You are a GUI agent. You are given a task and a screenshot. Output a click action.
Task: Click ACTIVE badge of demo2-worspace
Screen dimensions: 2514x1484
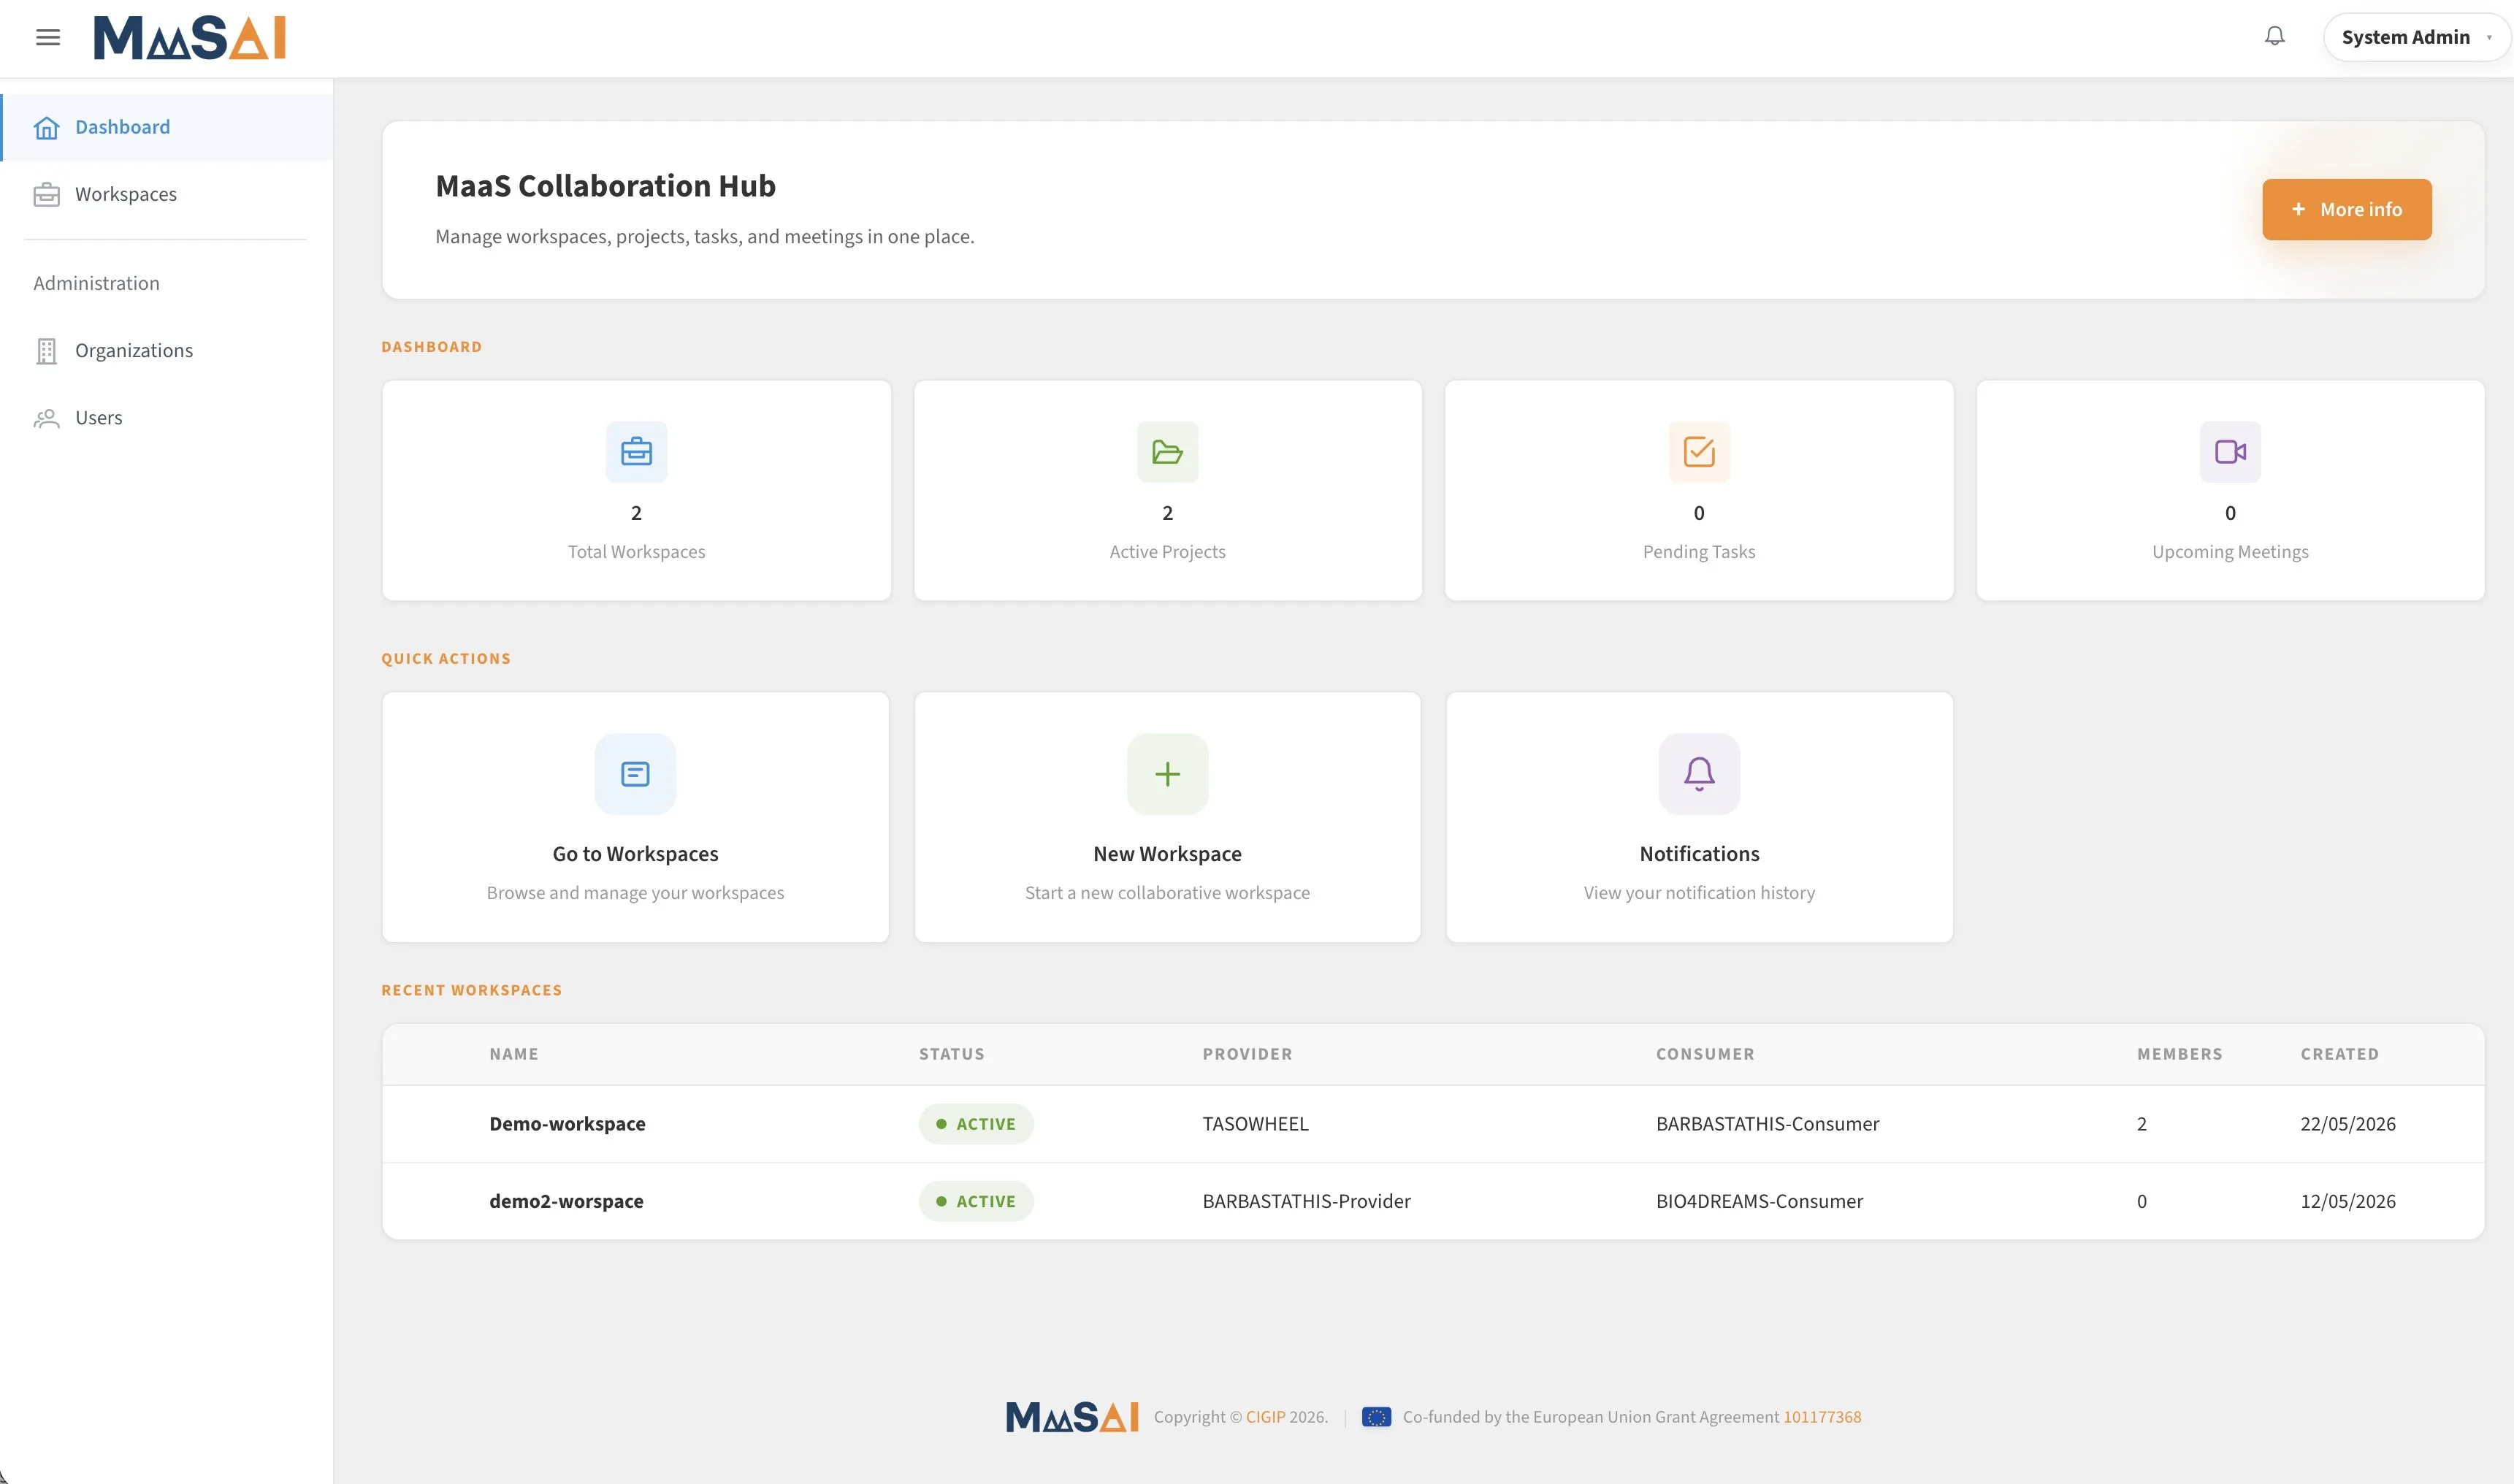pyautogui.click(x=976, y=1201)
